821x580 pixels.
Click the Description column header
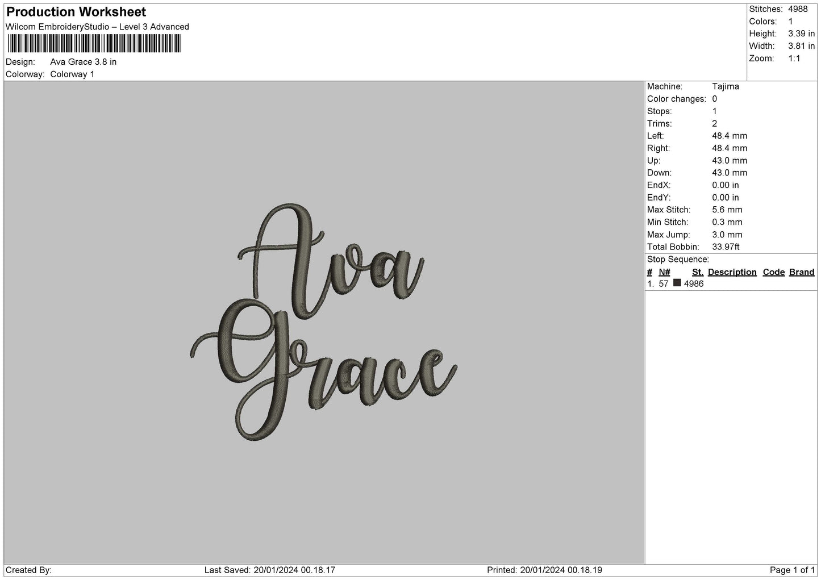pyautogui.click(x=732, y=272)
